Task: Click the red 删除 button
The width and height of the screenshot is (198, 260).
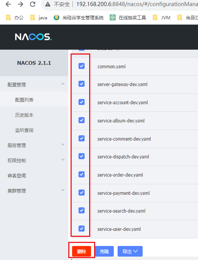Action: 82,251
